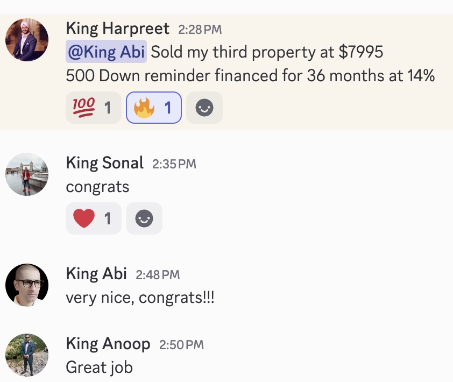This screenshot has width=453, height=382.
Task: Toggle the red heart reaction on congrats
Action: pyautogui.click(x=94, y=218)
